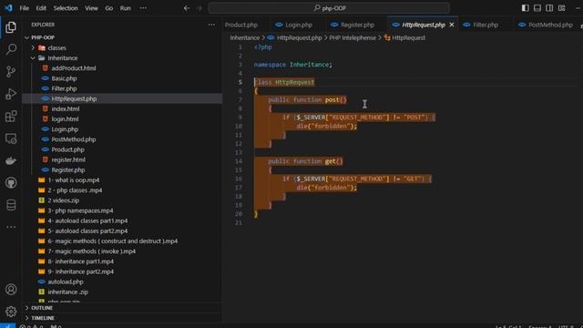Image resolution: width=583 pixels, height=328 pixels.
Task: Show more menu bar items
Action: point(143,8)
